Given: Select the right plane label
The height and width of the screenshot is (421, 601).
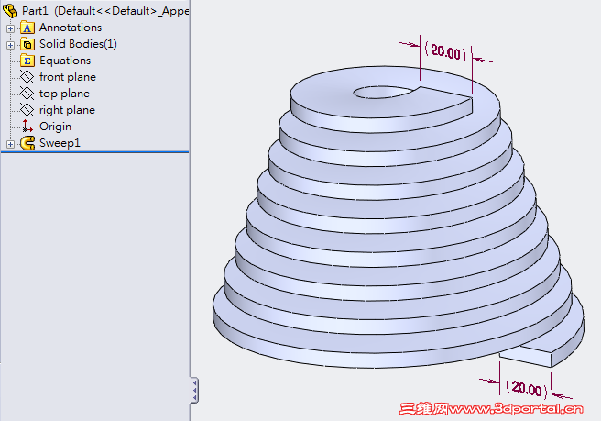Looking at the screenshot, I should coord(67,110).
